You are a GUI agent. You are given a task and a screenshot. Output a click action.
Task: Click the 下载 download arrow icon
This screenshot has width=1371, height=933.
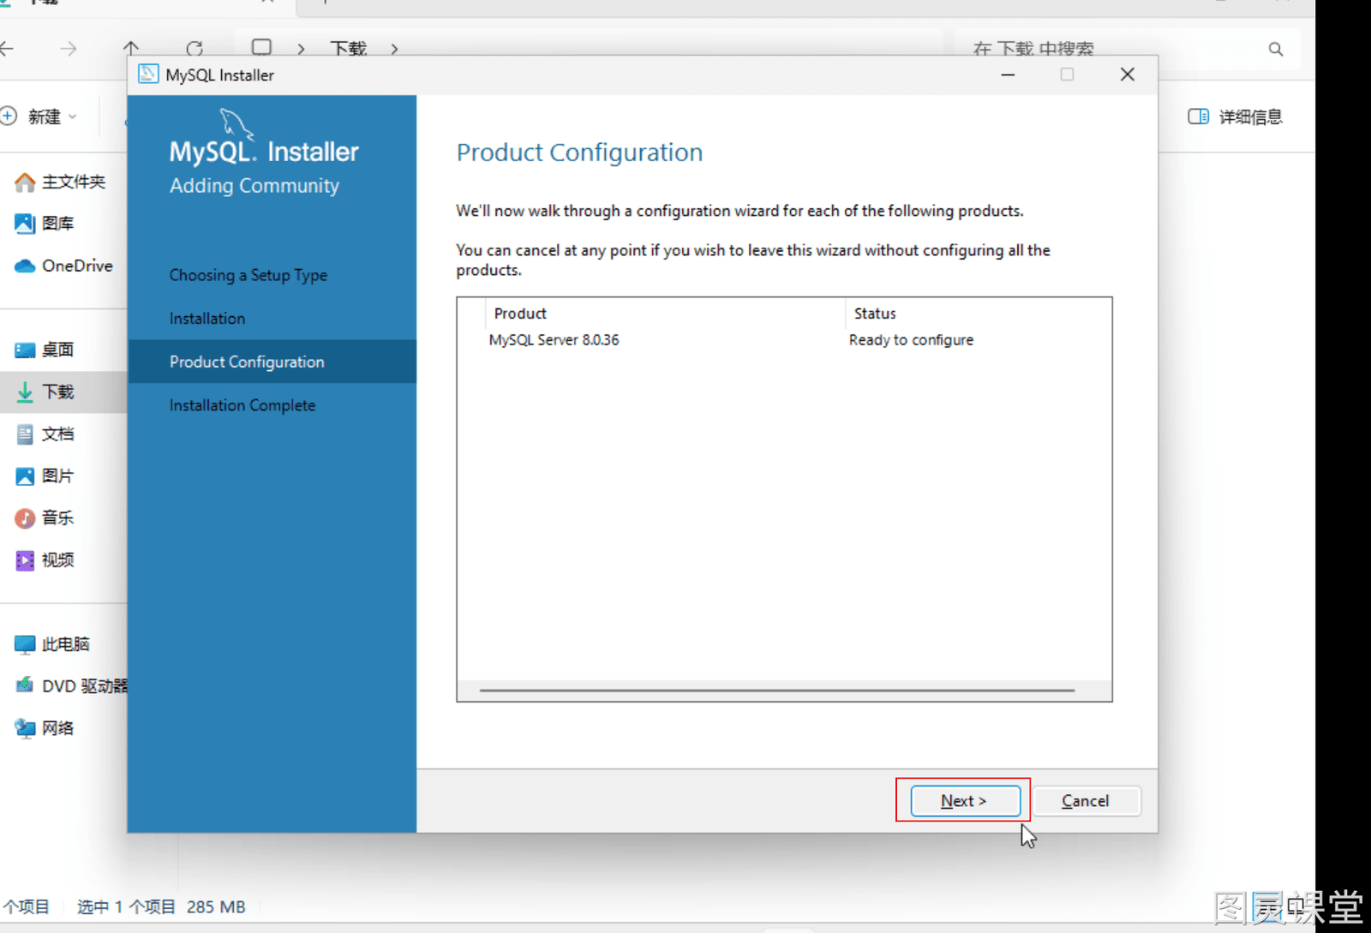pyautogui.click(x=25, y=392)
